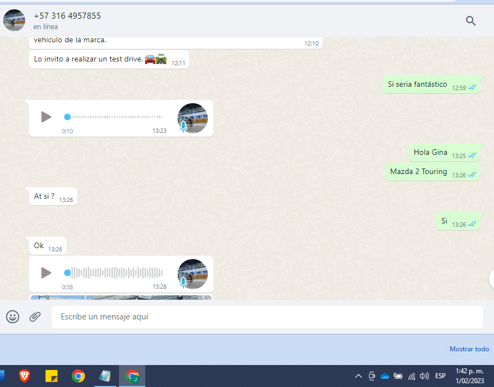Click the 'Mostrar todo' link
Image resolution: width=494 pixels, height=387 pixels.
point(469,349)
